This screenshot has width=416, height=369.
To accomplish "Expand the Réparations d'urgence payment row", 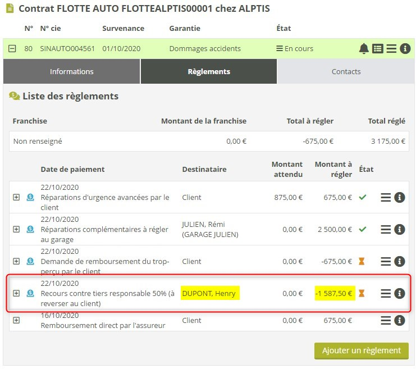I will click(x=16, y=198).
